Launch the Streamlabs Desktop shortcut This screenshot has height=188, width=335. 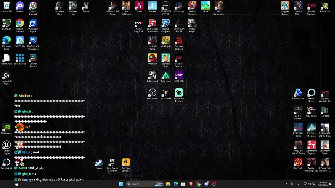tap(179, 95)
